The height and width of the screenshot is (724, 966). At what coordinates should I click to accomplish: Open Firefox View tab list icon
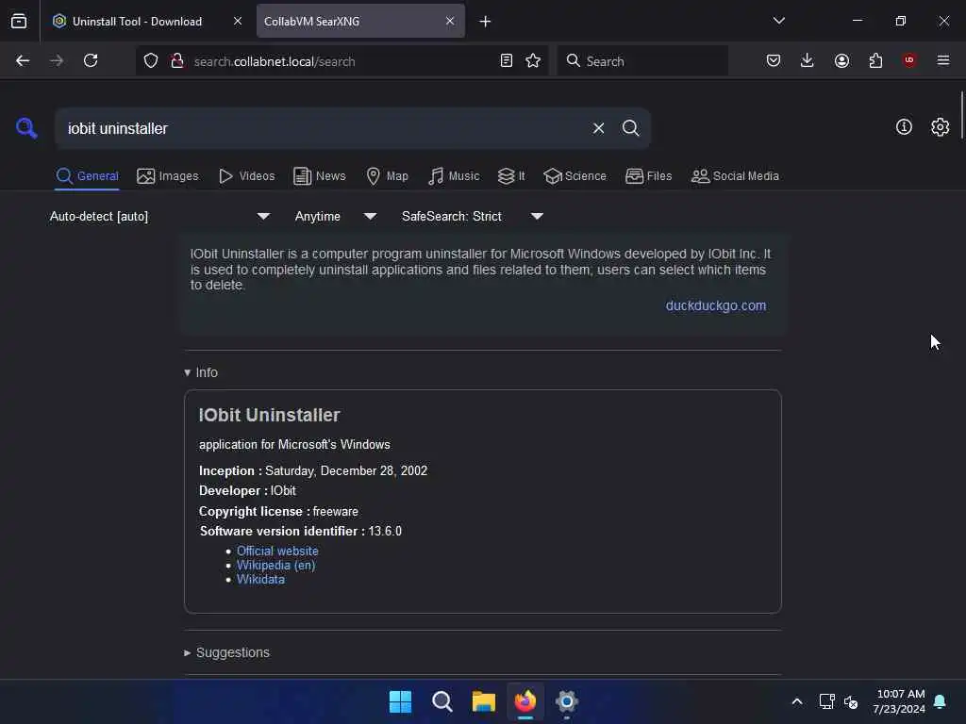[x=19, y=21]
